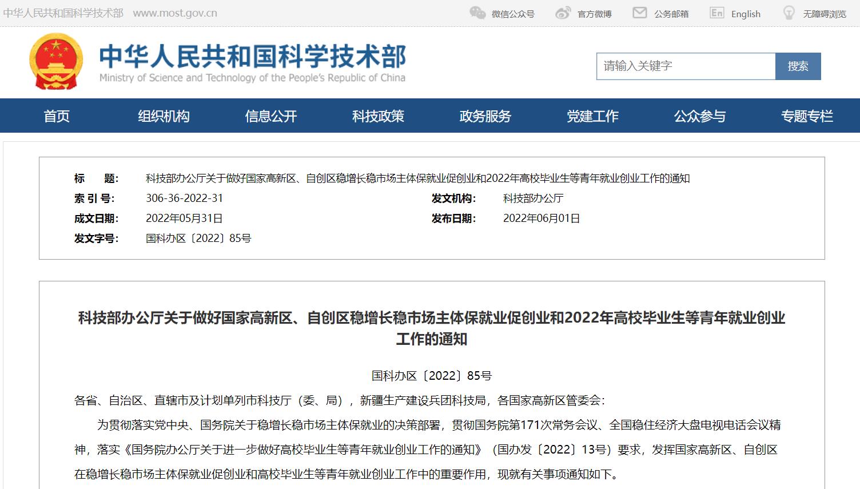Open the 首页 home menu

[57, 116]
